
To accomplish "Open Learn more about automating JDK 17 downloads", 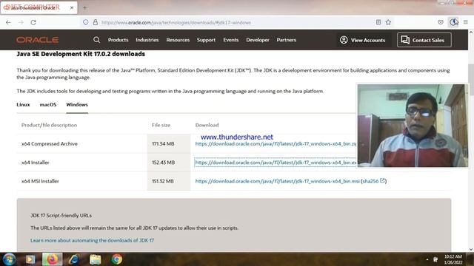I will [x=92, y=240].
